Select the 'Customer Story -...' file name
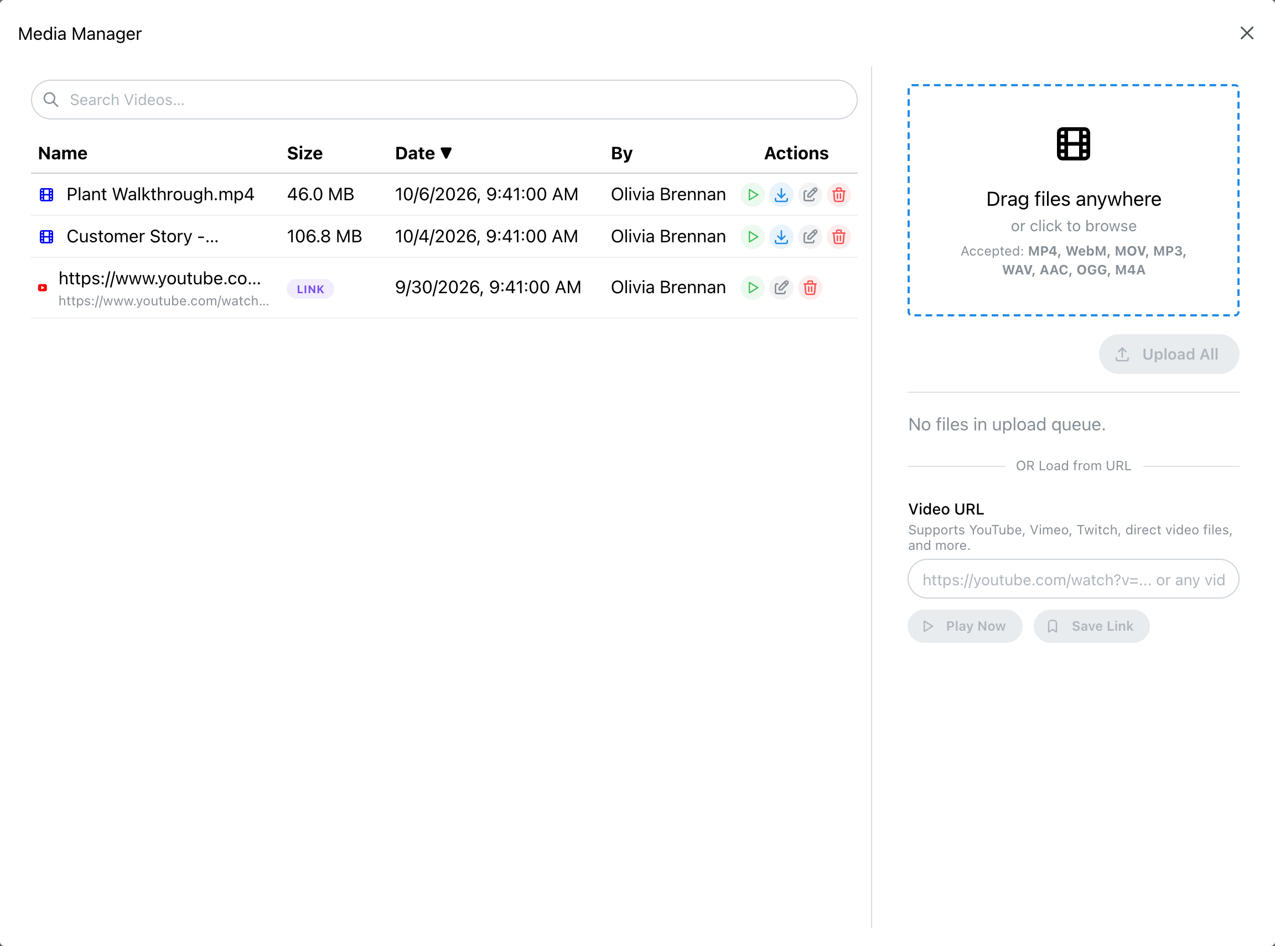 coord(143,237)
